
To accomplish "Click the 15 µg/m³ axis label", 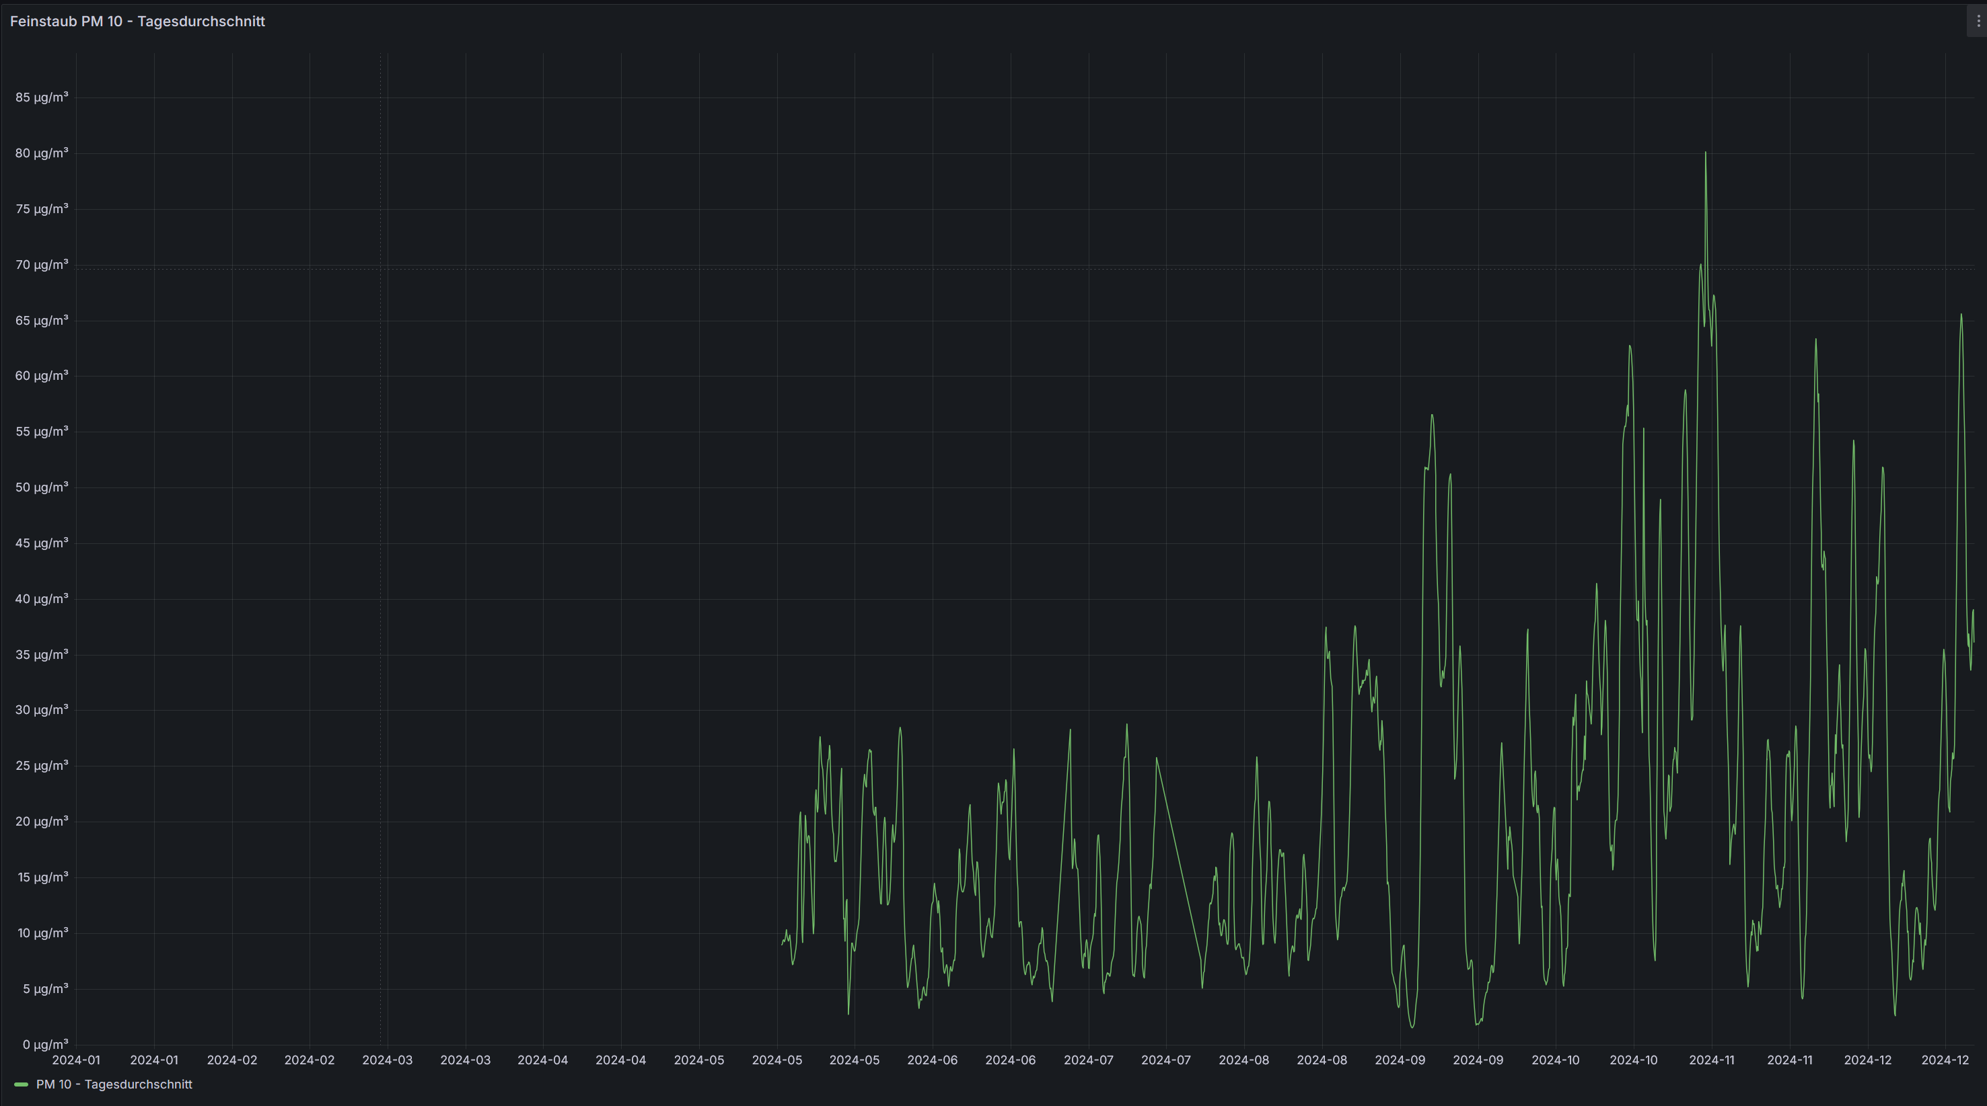I will pos(42,877).
